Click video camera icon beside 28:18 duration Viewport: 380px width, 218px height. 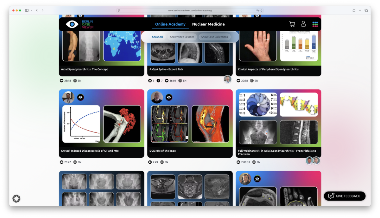click(61, 81)
